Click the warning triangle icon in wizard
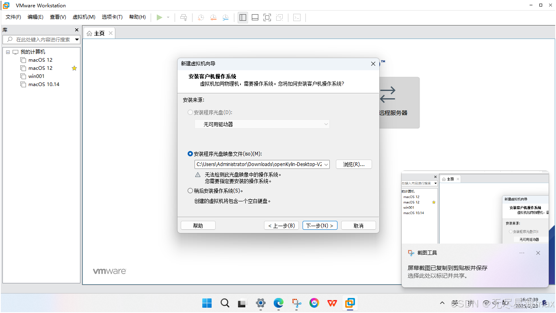 coord(198,175)
